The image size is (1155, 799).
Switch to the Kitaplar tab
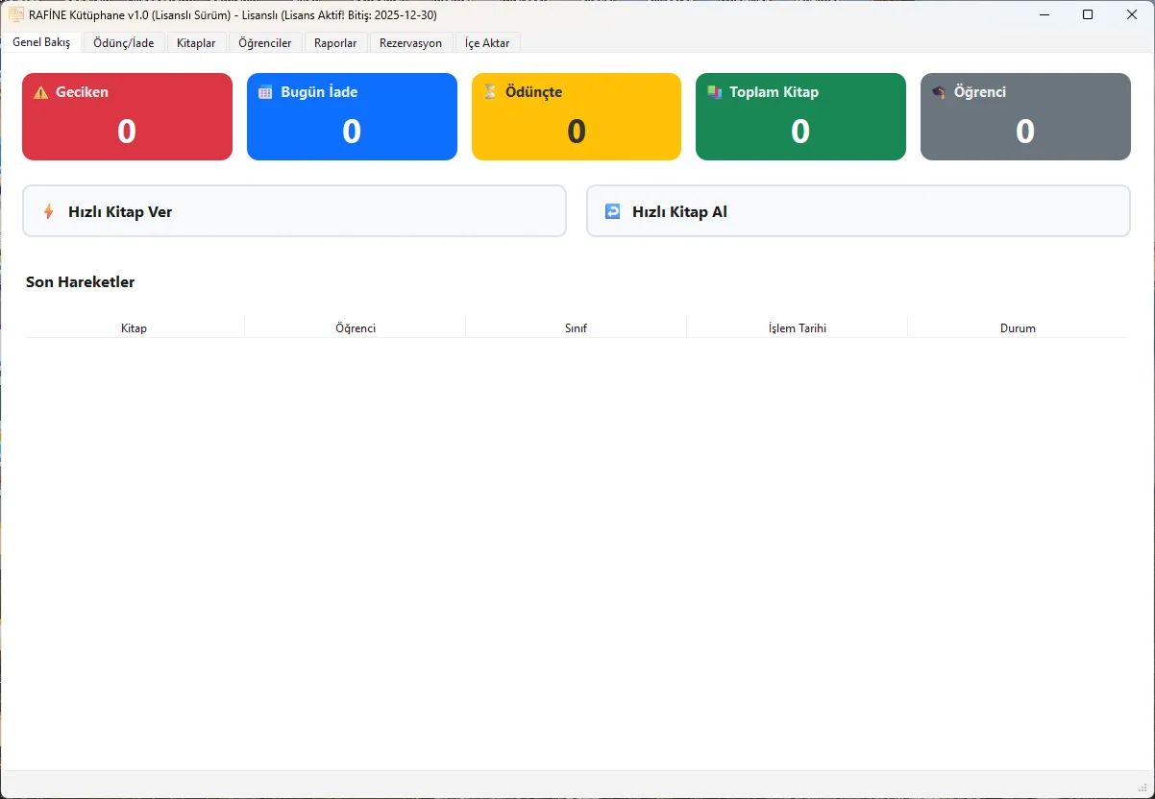196,43
